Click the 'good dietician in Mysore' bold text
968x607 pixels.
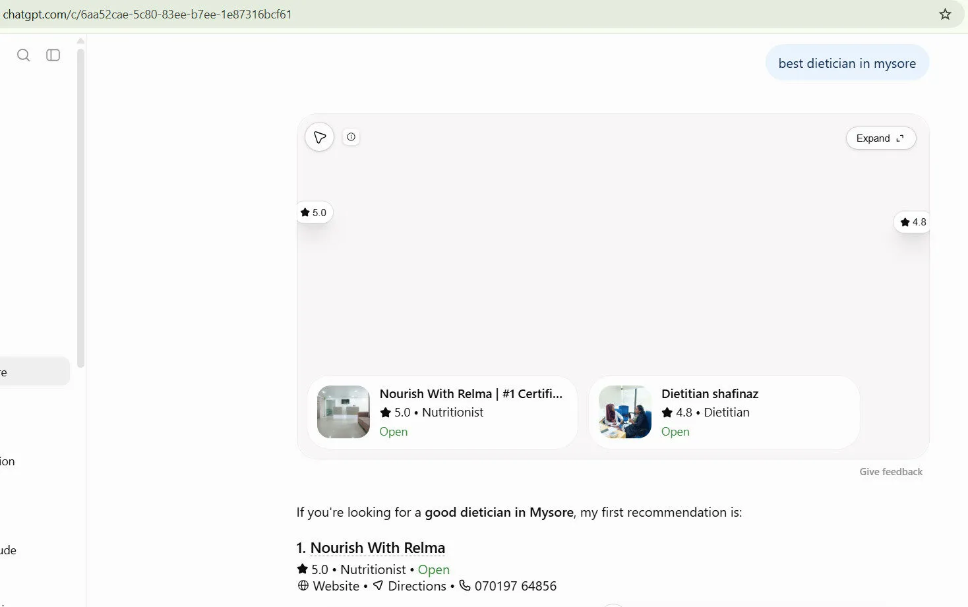tap(499, 512)
